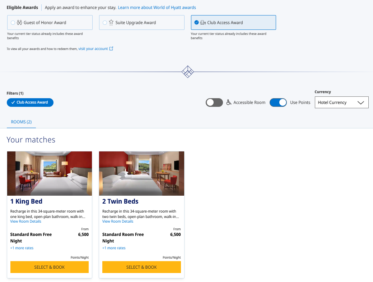Disable the Use Points toggle
This screenshot has height=282, width=373.
278,102
